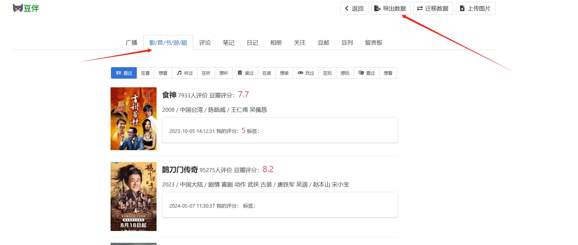Open the 广播 tab
The width and height of the screenshot is (578, 245).
coord(131,43)
